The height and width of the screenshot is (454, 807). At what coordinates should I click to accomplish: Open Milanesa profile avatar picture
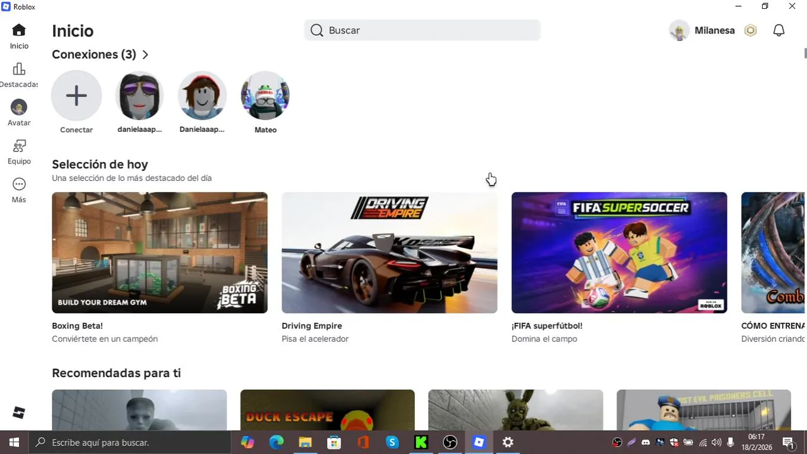point(679,30)
